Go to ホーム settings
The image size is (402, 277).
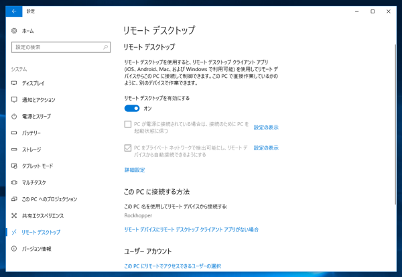click(x=27, y=31)
